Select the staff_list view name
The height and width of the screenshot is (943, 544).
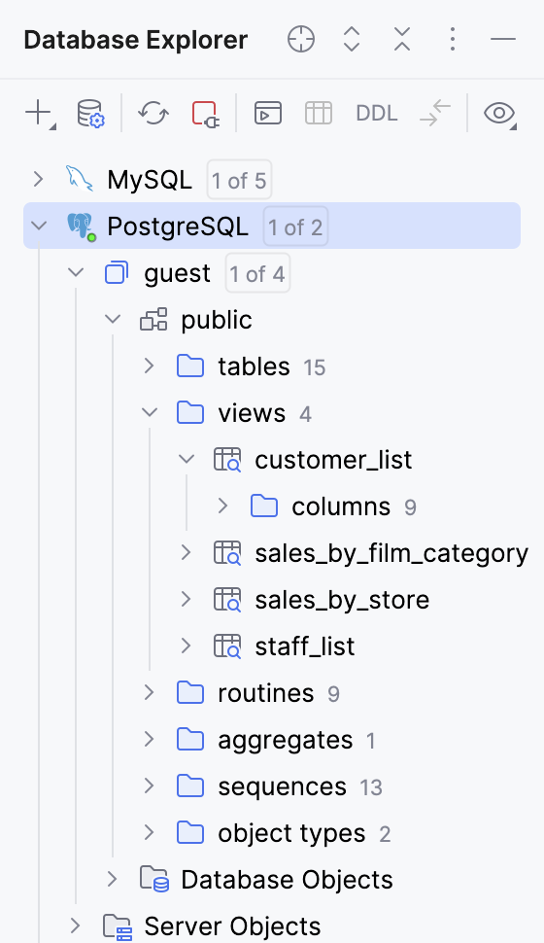click(x=305, y=646)
